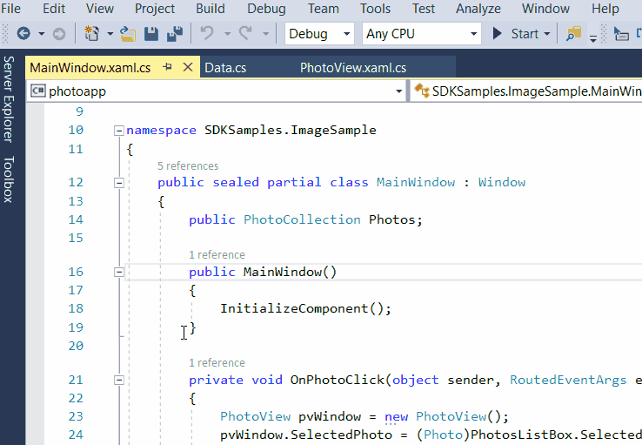Open the Debug menu
Screen dimensions: 642x445
266,8
